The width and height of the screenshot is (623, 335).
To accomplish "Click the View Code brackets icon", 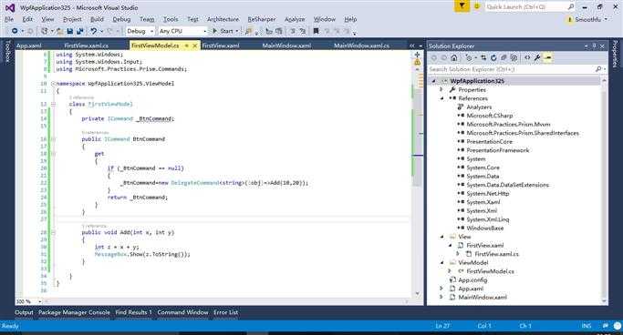I will pos(527,58).
